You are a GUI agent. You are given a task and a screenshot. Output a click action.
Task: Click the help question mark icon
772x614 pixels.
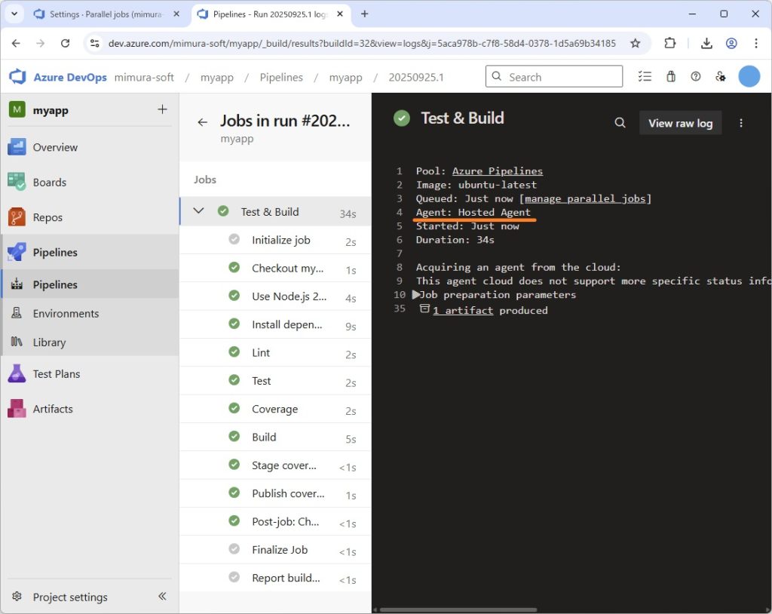(x=696, y=77)
